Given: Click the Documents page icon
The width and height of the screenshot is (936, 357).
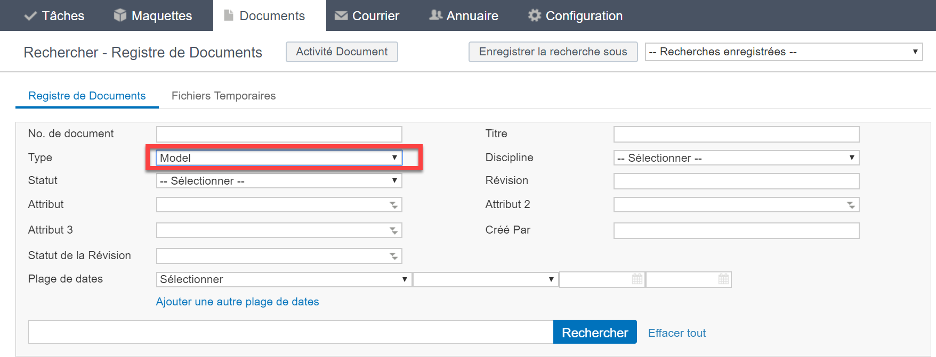Looking at the screenshot, I should [229, 15].
